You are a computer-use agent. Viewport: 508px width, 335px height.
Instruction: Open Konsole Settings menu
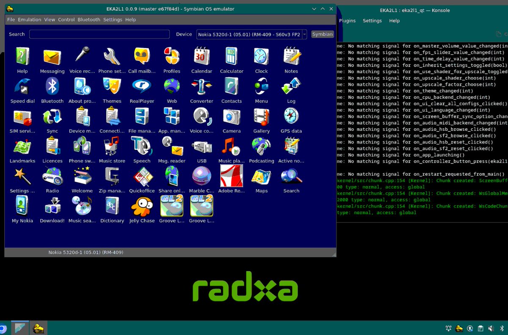372,20
